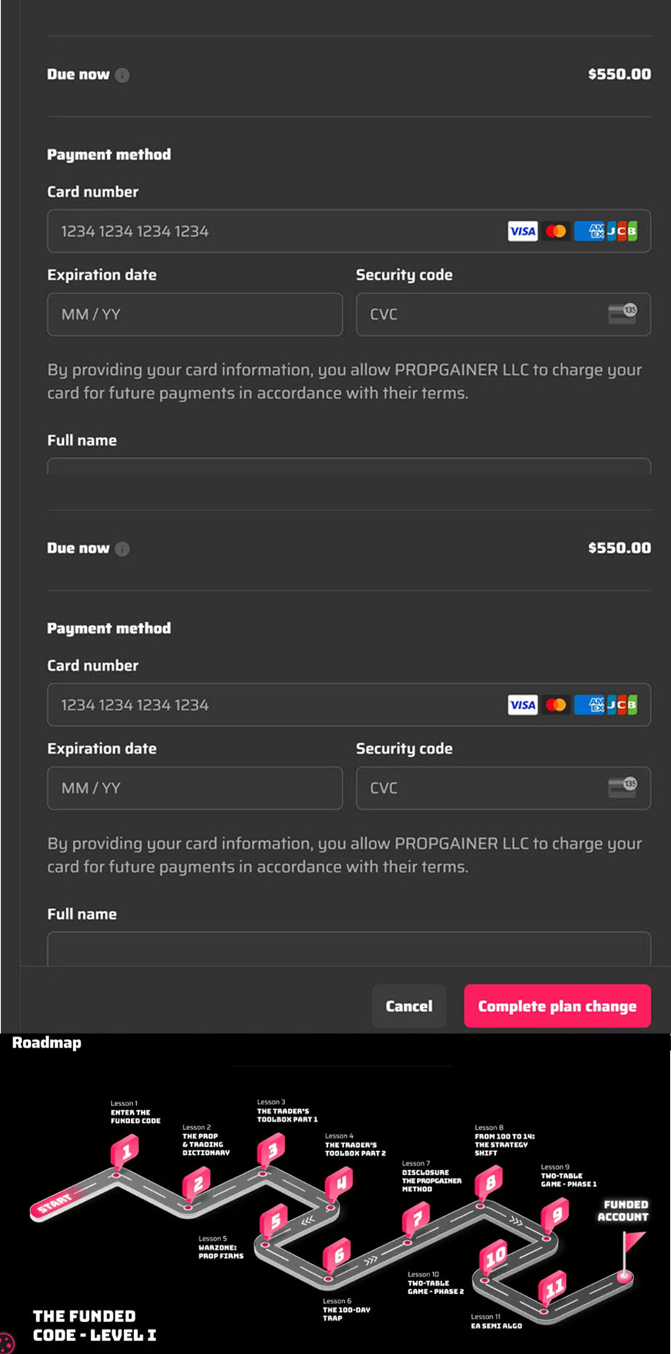671x1354 pixels.
Task: Click the number 10 roadmap marker
Action: (494, 1256)
